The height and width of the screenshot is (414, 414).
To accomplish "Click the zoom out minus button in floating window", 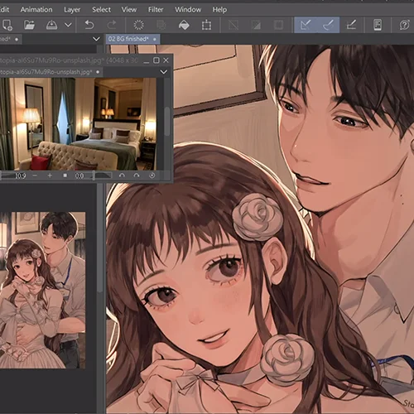I will pyautogui.click(x=35, y=176).
